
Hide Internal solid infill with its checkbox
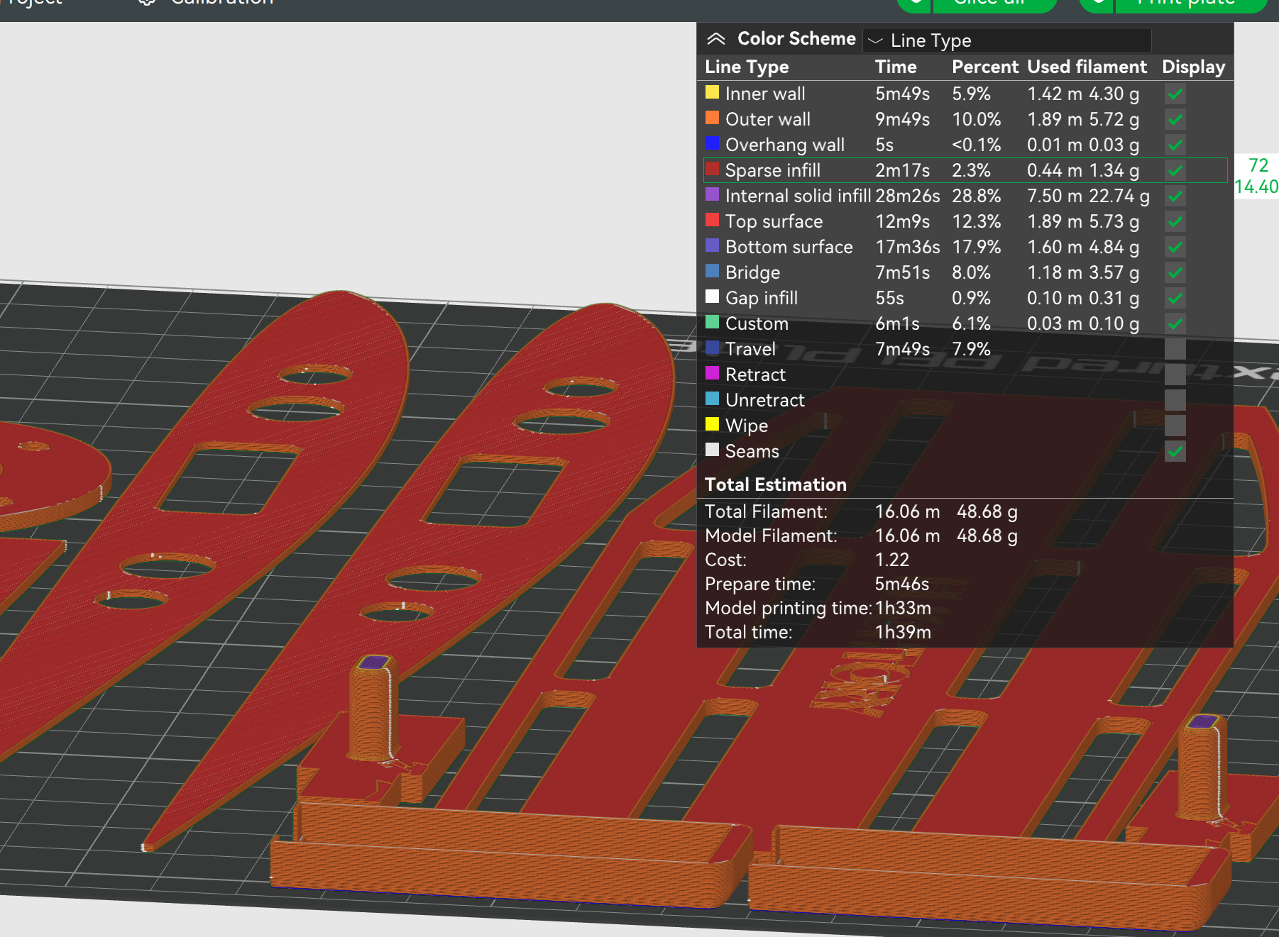(x=1175, y=196)
